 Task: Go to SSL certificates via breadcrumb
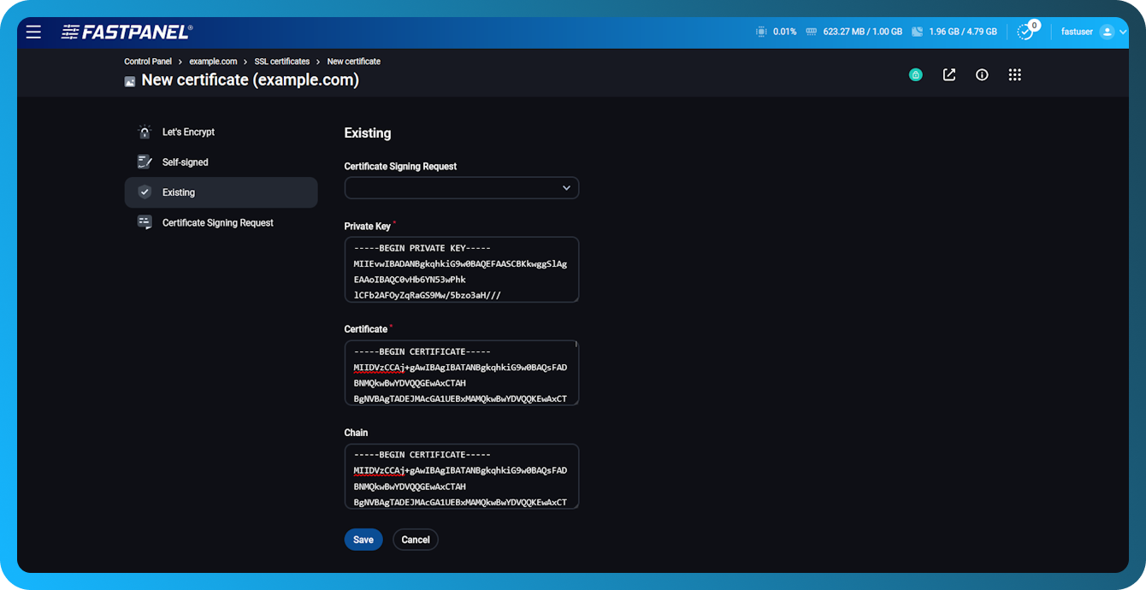[281, 61]
